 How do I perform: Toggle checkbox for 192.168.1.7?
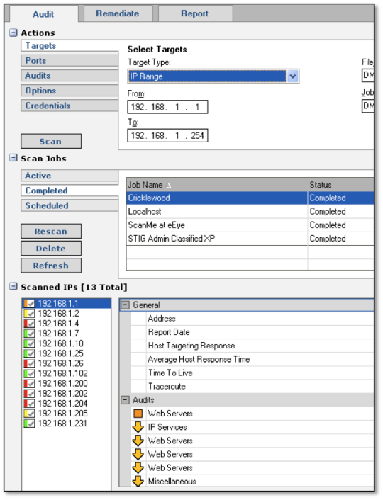pyautogui.click(x=30, y=334)
